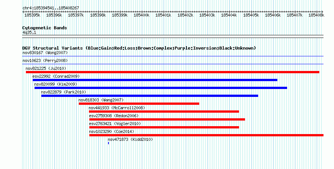Click the 185408k ruler tick label

[316, 15]
